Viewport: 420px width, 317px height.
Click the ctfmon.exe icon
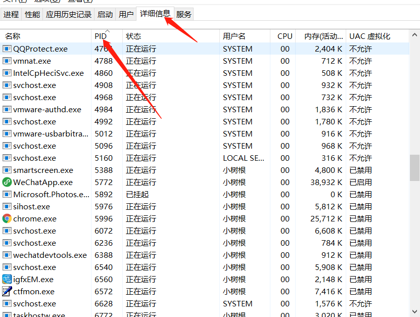[7, 291]
